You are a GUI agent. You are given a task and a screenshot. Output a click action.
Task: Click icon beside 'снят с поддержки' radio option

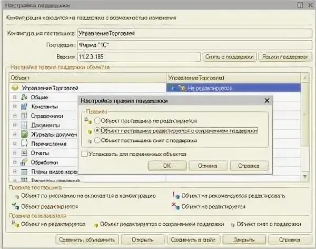90,141
